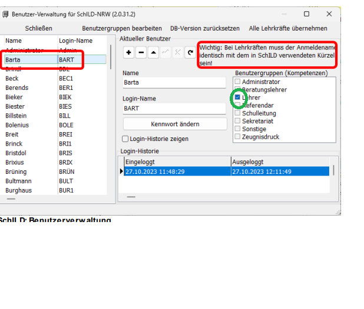The height and width of the screenshot is (309, 364).
Task: Enable the Zeugnisdruck group checkbox
Action: [x=237, y=136]
